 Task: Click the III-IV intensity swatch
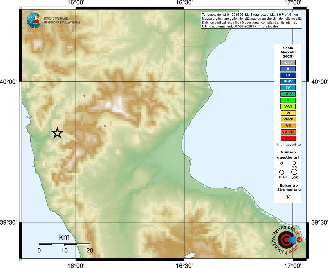coord(288,81)
